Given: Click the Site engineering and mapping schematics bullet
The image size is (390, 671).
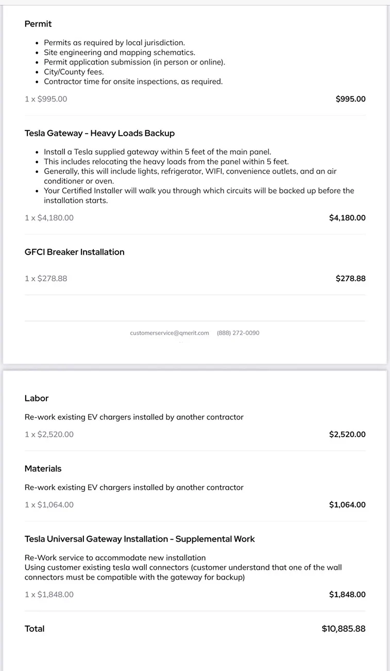Looking at the screenshot, I should tap(120, 53).
